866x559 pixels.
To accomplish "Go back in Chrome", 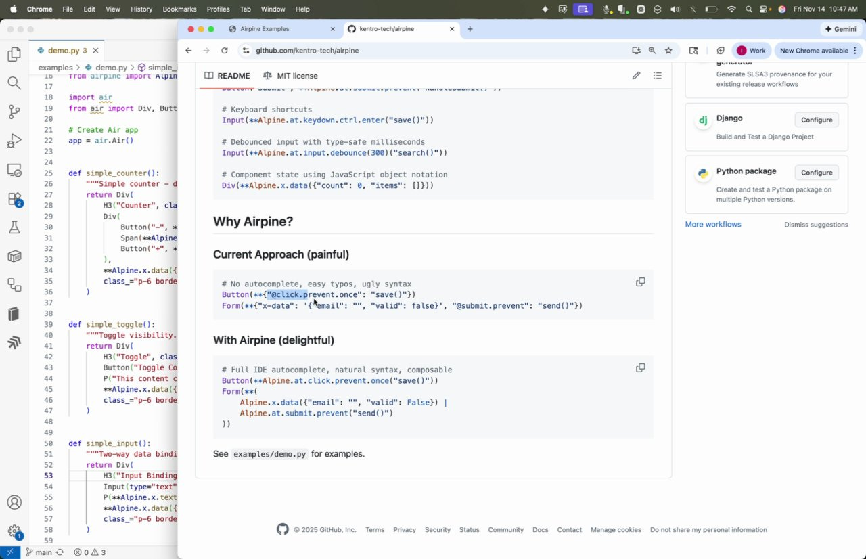I will coord(189,51).
